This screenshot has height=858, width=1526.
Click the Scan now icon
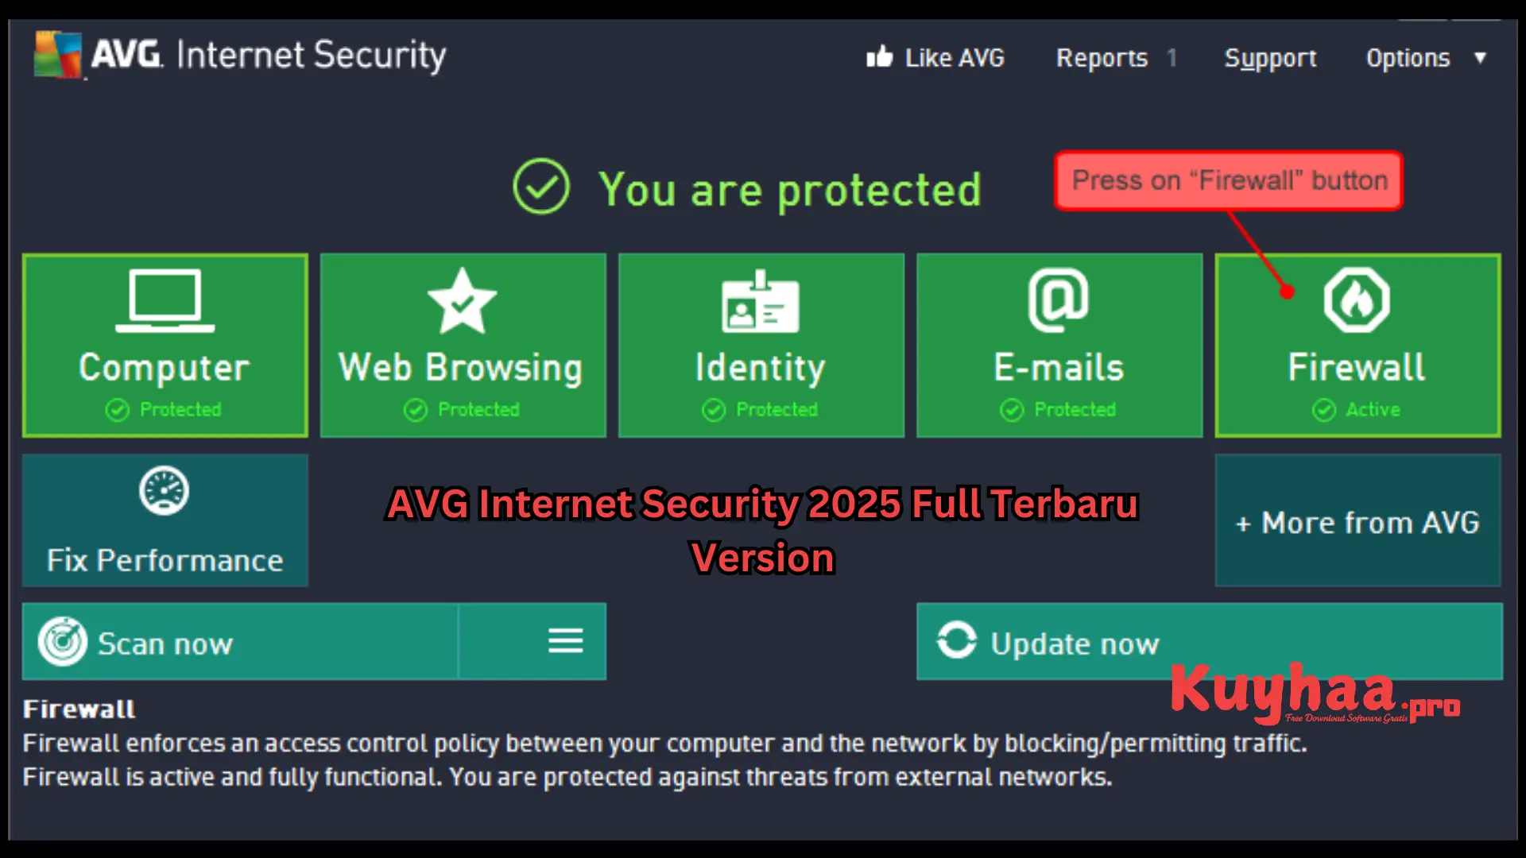tap(63, 642)
